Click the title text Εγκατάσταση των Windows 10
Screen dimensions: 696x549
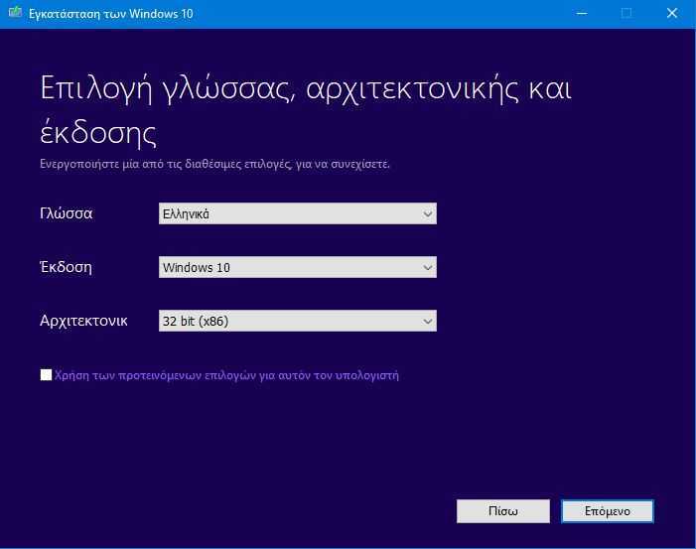point(111,14)
